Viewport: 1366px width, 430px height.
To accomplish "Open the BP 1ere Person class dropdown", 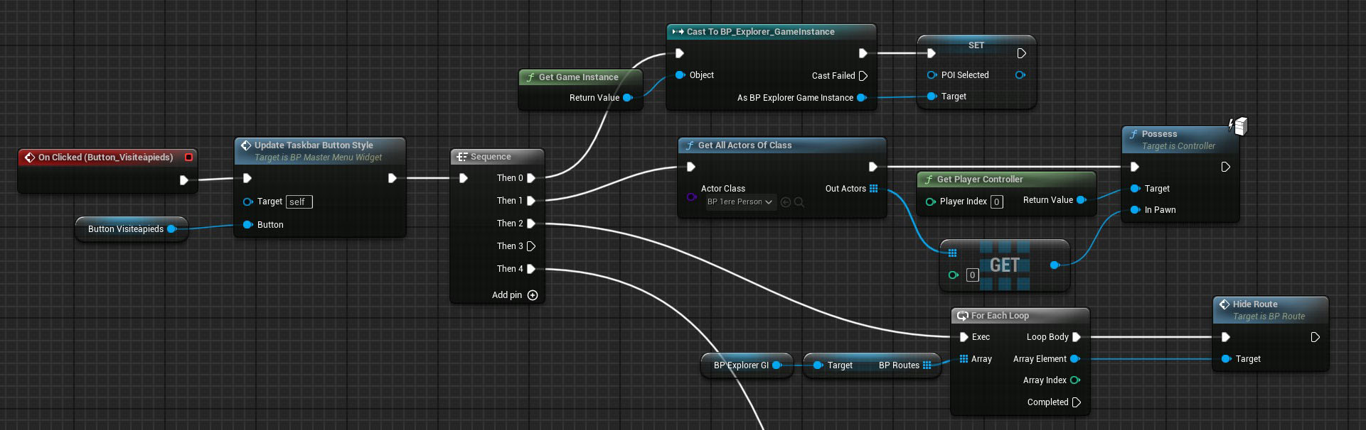I will click(740, 202).
